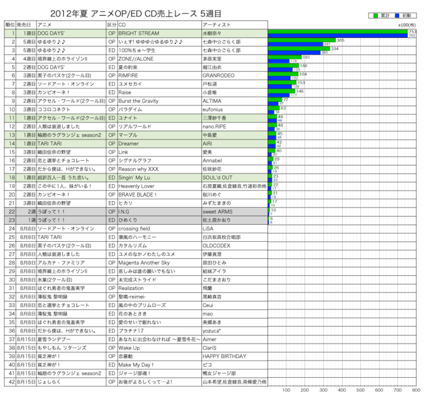
Task: Click anime cell 夏雪ランデブー
Action: pyautogui.click(x=71, y=339)
